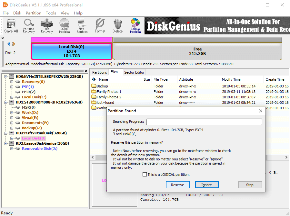Viewport: 290px width, 216px height.
Task: Click the Delete trash can icon
Action: tap(117, 26)
